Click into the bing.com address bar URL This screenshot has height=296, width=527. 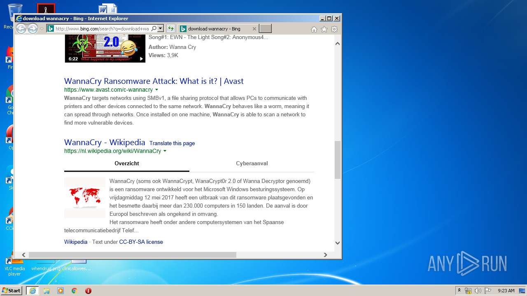click(x=102, y=29)
